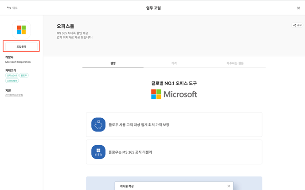Viewport: 305px width, 190px height.
Task: Switch to the 설명 tab
Action: click(113, 63)
